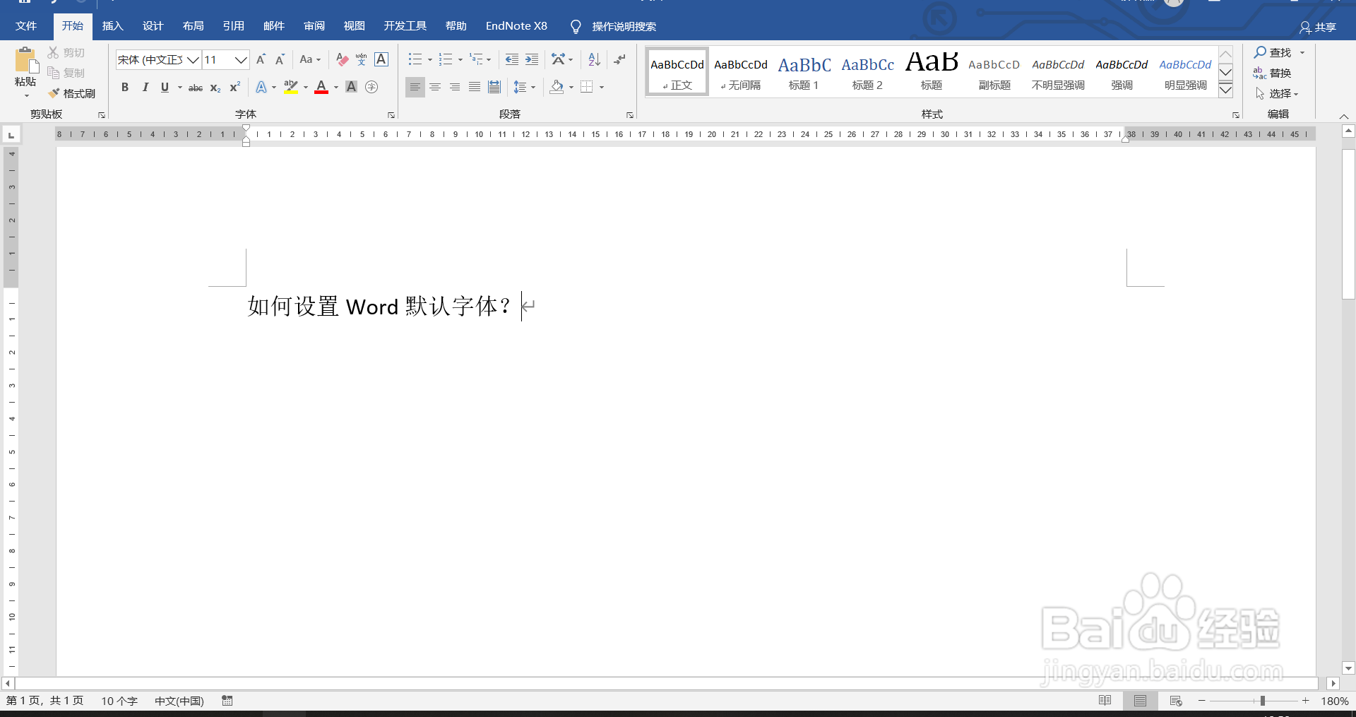Apply strikethrough abc formatting
The image size is (1356, 717).
[x=196, y=87]
